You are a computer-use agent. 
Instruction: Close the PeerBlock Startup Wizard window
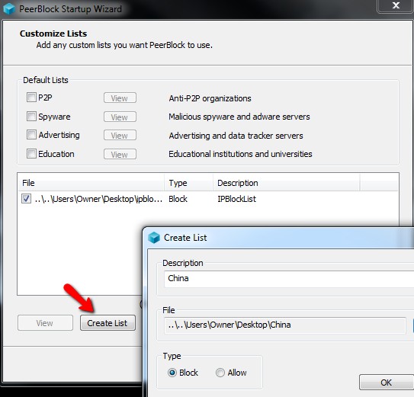(396, 5)
